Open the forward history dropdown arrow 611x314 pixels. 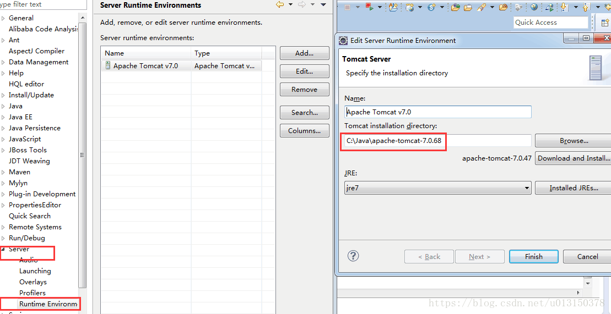(x=312, y=4)
